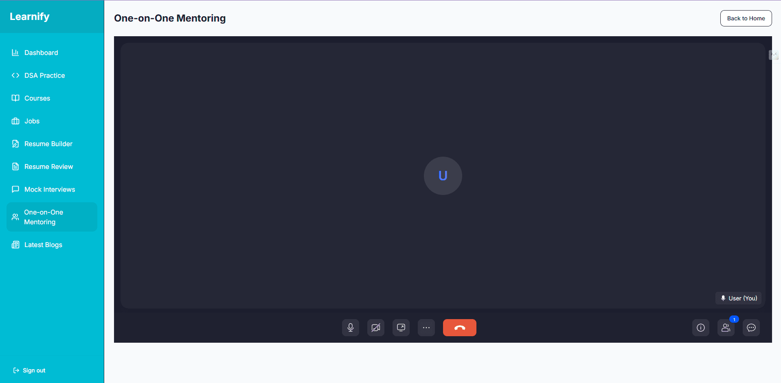This screenshot has height=383, width=781.
Task: Show participants list
Action: [726, 328]
